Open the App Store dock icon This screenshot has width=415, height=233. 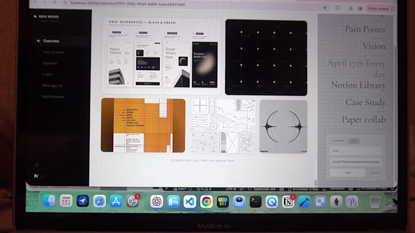click(116, 201)
